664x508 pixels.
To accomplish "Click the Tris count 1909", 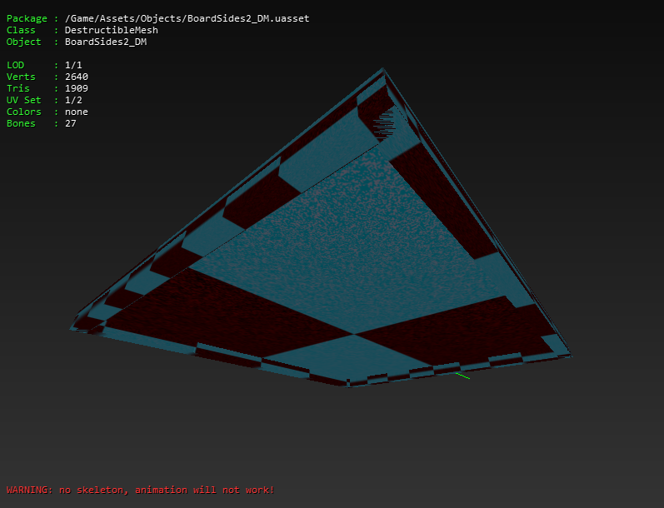I will click(76, 88).
